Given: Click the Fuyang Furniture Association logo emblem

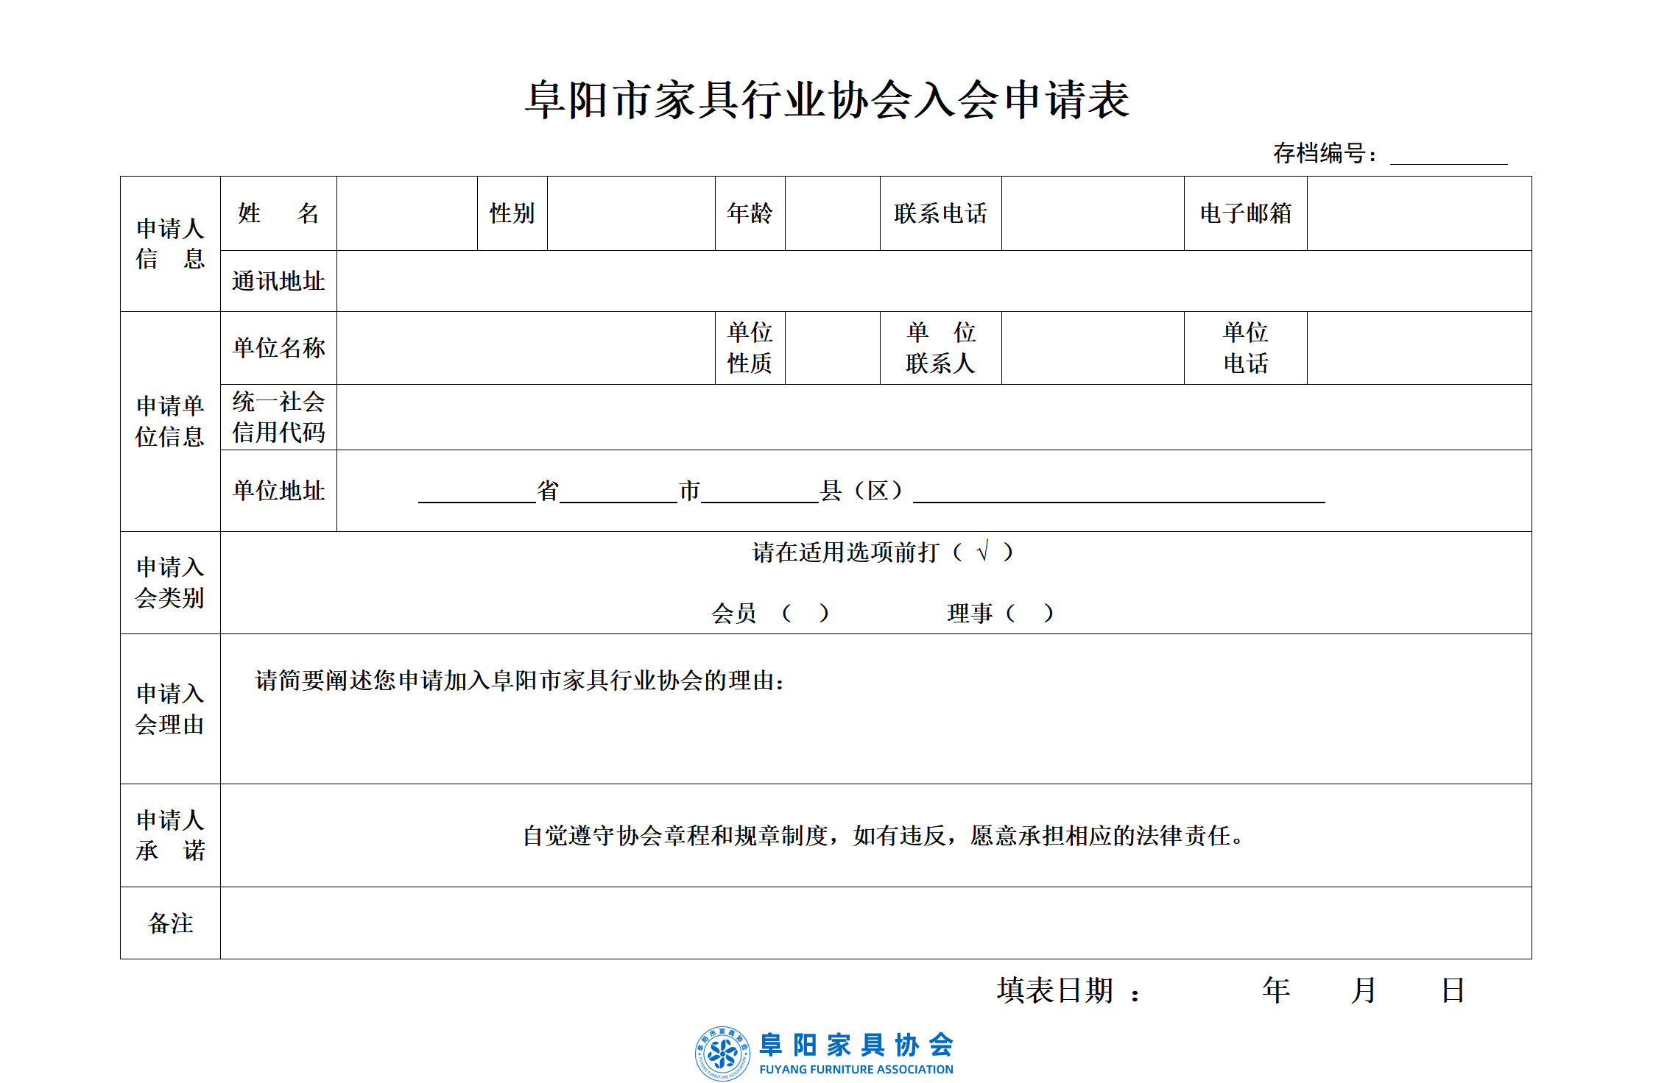Looking at the screenshot, I should [723, 1054].
